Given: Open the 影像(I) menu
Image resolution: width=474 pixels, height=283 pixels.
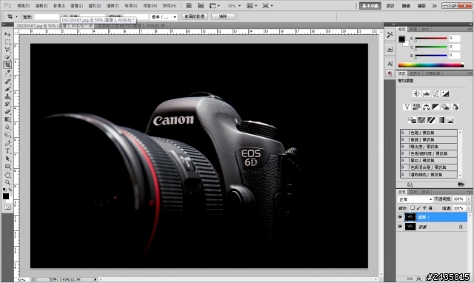Looking at the screenshot, I should [x=59, y=6].
